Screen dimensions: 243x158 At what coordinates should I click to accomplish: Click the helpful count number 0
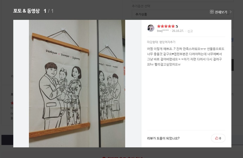[220, 138]
